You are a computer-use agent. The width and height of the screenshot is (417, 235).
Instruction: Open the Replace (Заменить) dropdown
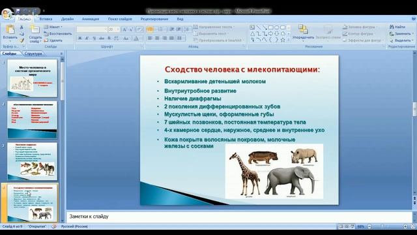pyautogui.click(x=401, y=34)
